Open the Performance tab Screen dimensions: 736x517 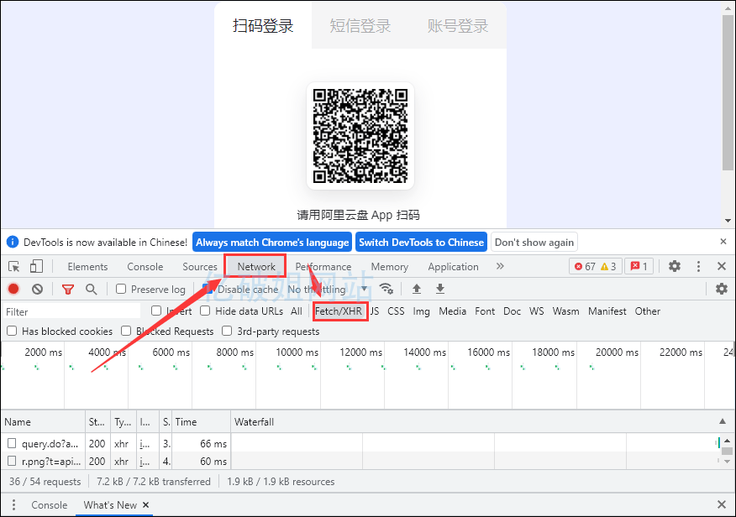(323, 267)
